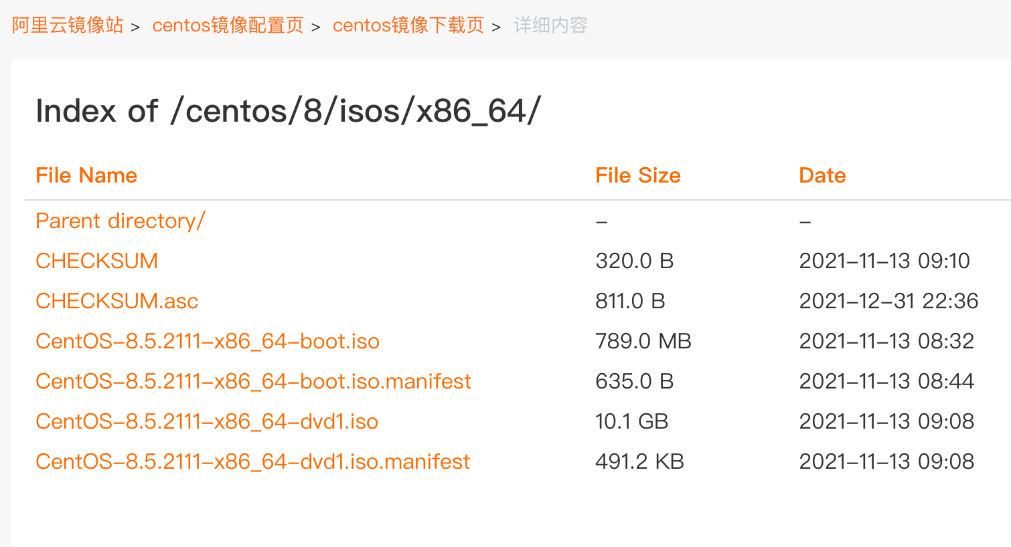Screen dimensions: 1011x547
Task: Open the Parent directory link
Action: [120, 221]
